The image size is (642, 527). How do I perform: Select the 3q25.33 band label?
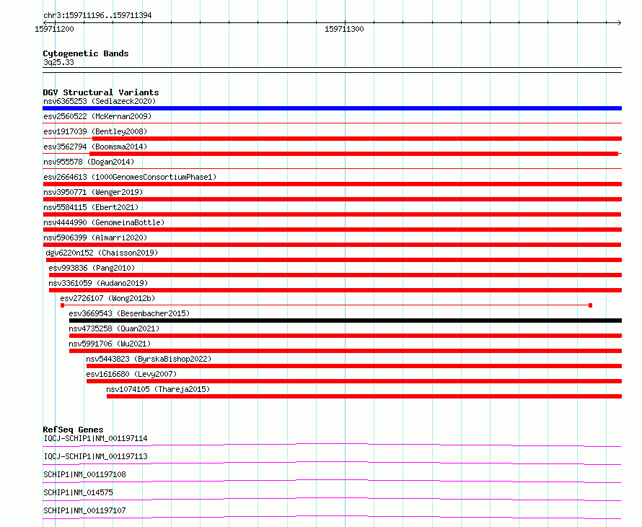(58, 62)
